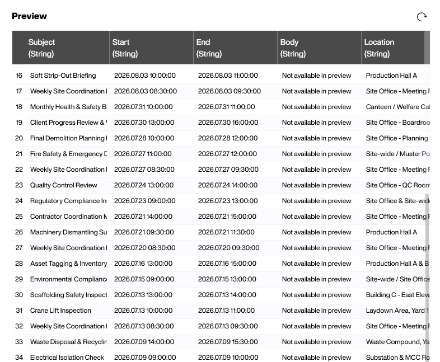Click start value '2026.08.03 08:30:00'

(x=146, y=91)
